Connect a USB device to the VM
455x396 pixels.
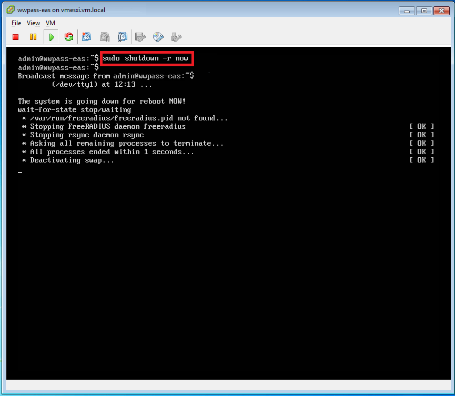pos(176,37)
